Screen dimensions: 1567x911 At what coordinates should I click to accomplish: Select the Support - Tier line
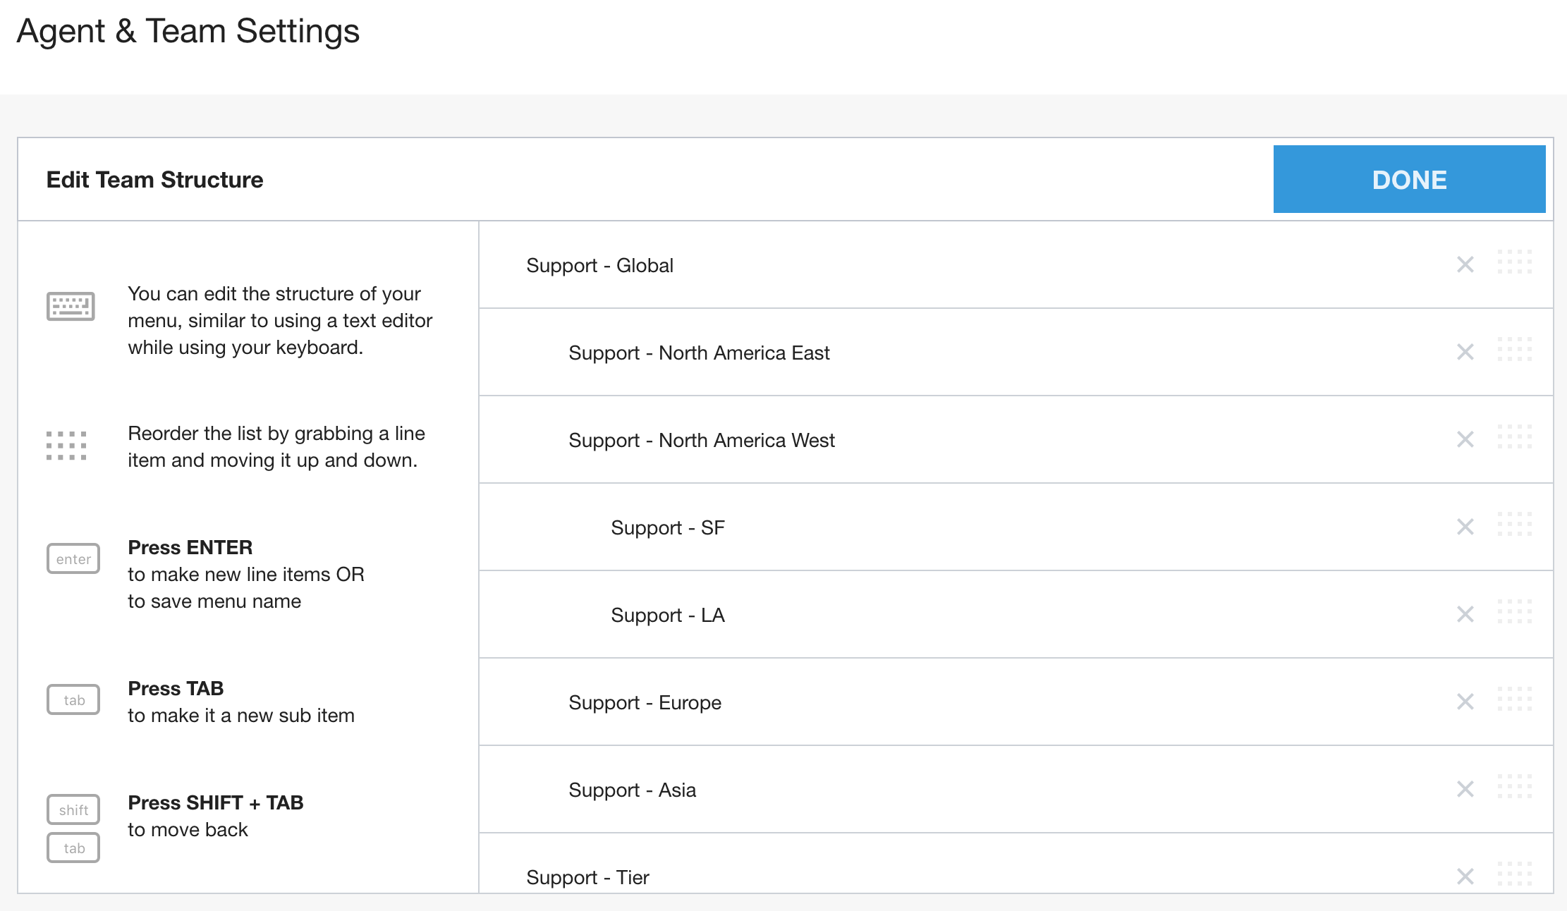(x=587, y=878)
